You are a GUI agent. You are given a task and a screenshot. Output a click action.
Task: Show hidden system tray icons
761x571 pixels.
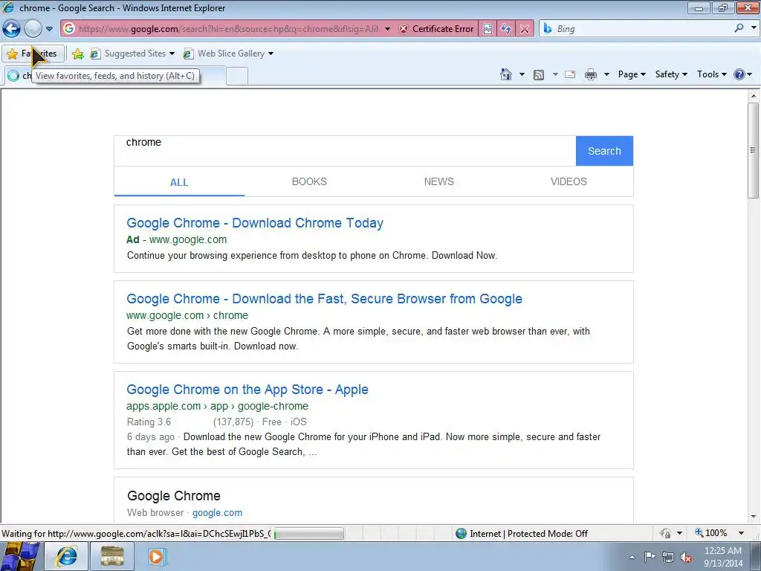[632, 557]
